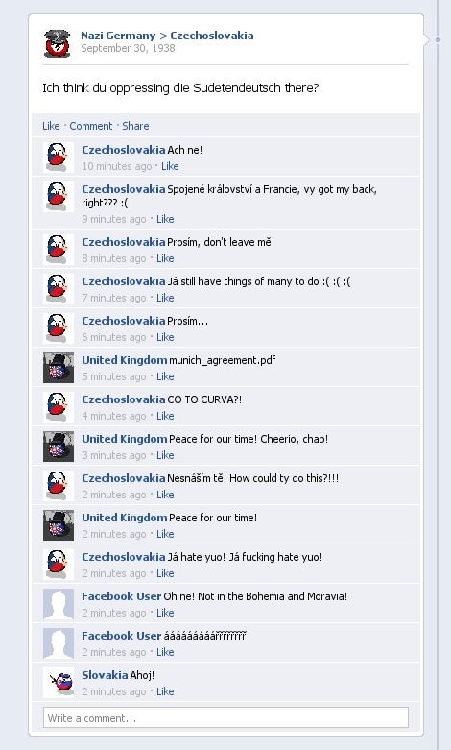This screenshot has width=451, height=750.
Task: Like the "Not in the Bohemia and Moravia!" comment
Action: (165, 613)
